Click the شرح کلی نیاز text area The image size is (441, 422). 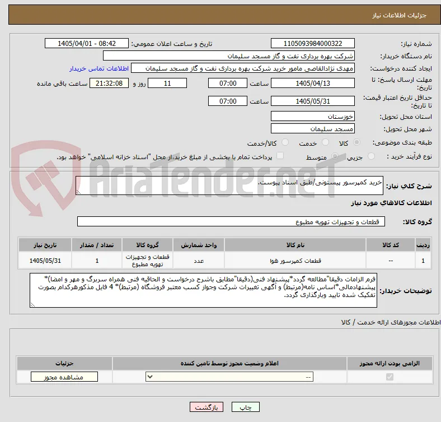229,186
